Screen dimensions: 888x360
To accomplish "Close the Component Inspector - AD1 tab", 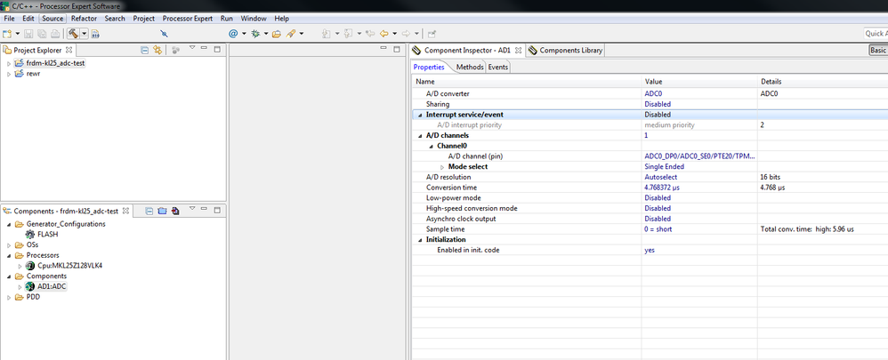I will 518,51.
